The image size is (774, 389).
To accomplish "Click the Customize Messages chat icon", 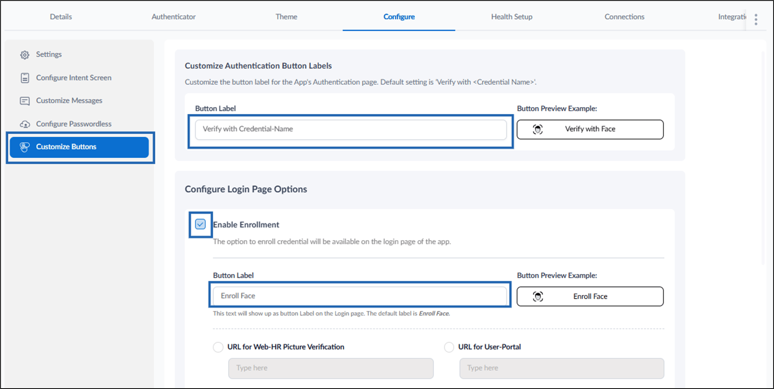I will [25, 101].
